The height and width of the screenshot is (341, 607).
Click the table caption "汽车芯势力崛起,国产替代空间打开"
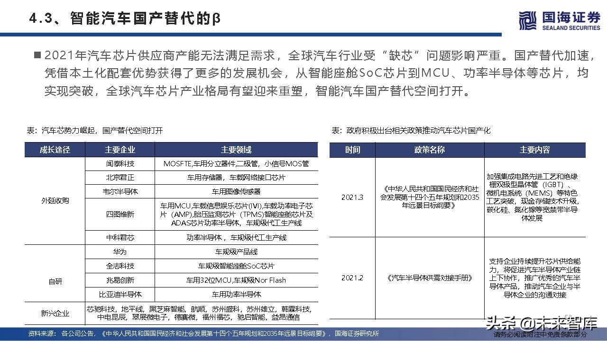point(95,130)
